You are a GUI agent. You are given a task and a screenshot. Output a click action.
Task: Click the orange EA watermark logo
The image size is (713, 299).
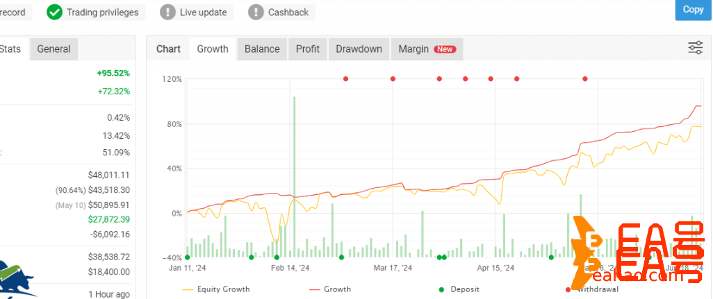636,257
